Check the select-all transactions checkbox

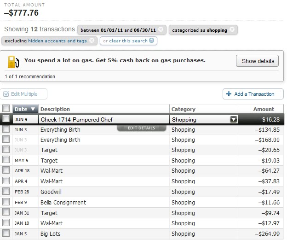(x=6, y=108)
